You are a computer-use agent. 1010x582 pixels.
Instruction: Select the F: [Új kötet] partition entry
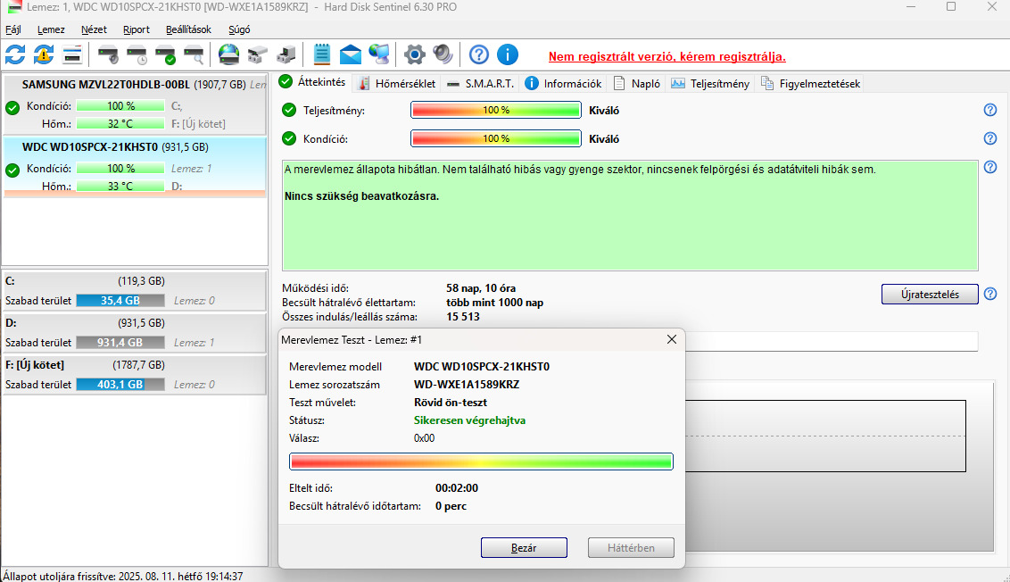click(134, 375)
